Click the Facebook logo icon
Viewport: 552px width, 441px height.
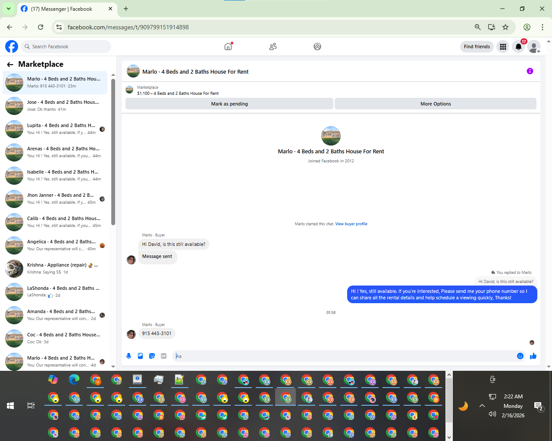[12, 47]
